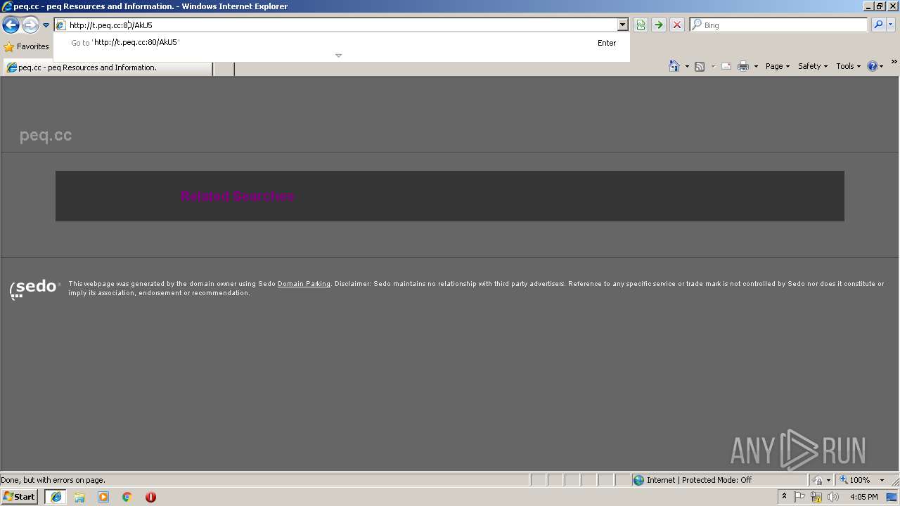Screen dimensions: 900x506
Task: Open the Start menu
Action: pyautogui.click(x=19, y=496)
